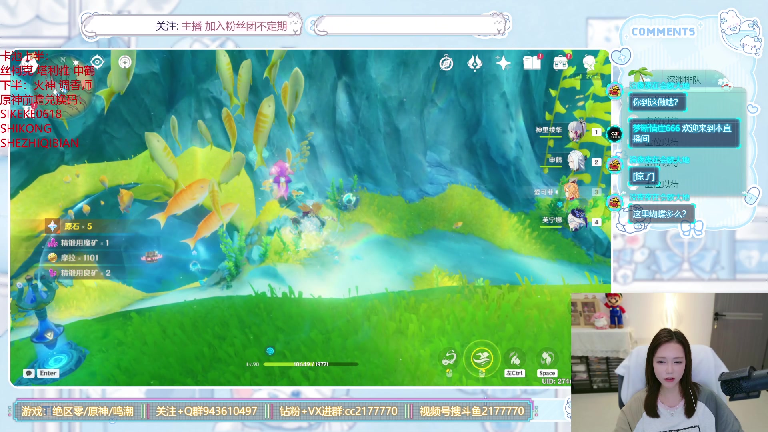
Task: Click the 摩拉 × 1101 loot entry
Action: tap(79, 258)
